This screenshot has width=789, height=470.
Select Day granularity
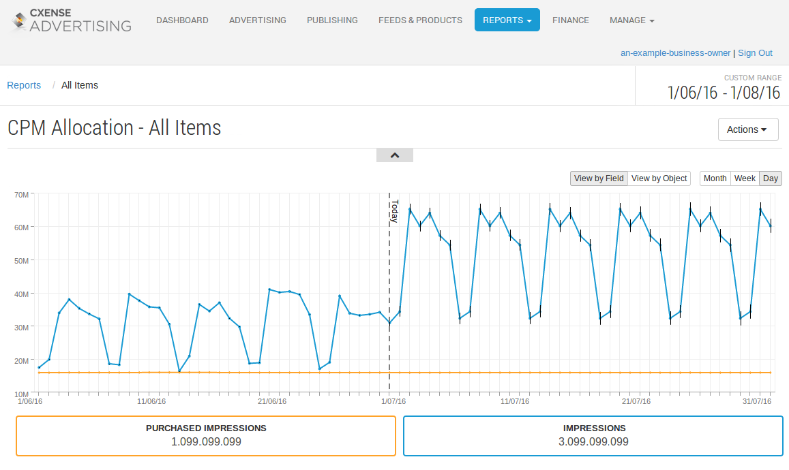[x=771, y=178]
